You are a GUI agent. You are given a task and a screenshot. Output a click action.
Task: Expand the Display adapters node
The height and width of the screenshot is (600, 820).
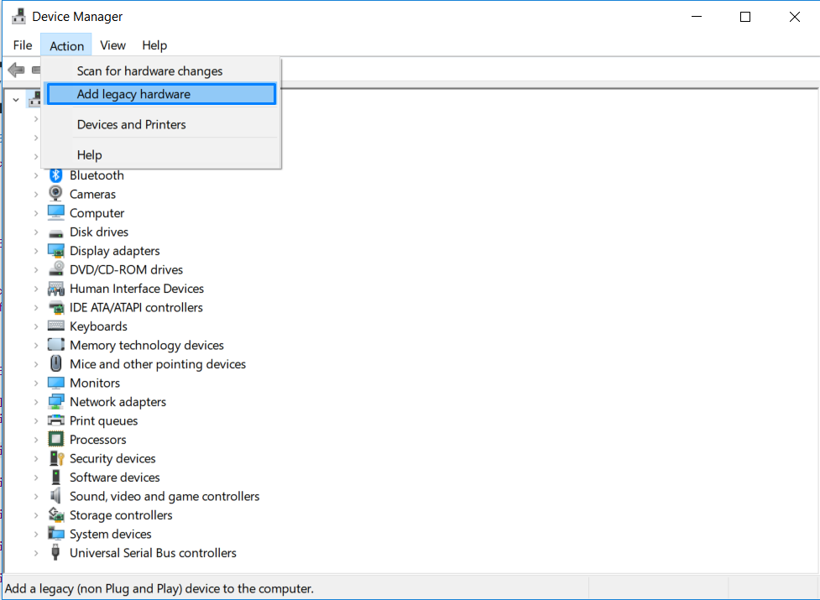(x=35, y=251)
